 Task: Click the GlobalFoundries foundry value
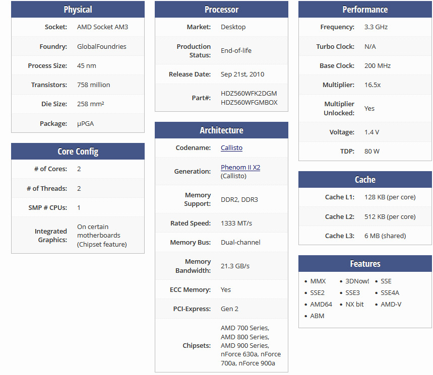[101, 46]
